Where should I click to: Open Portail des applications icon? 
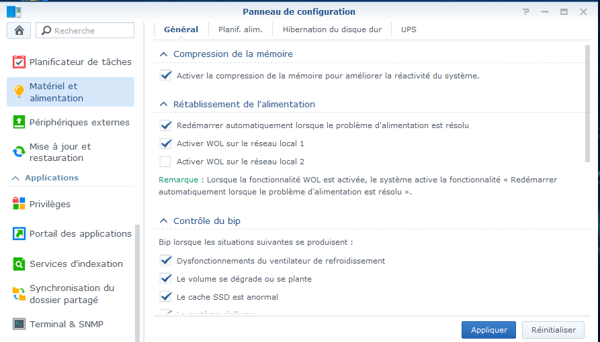19,233
